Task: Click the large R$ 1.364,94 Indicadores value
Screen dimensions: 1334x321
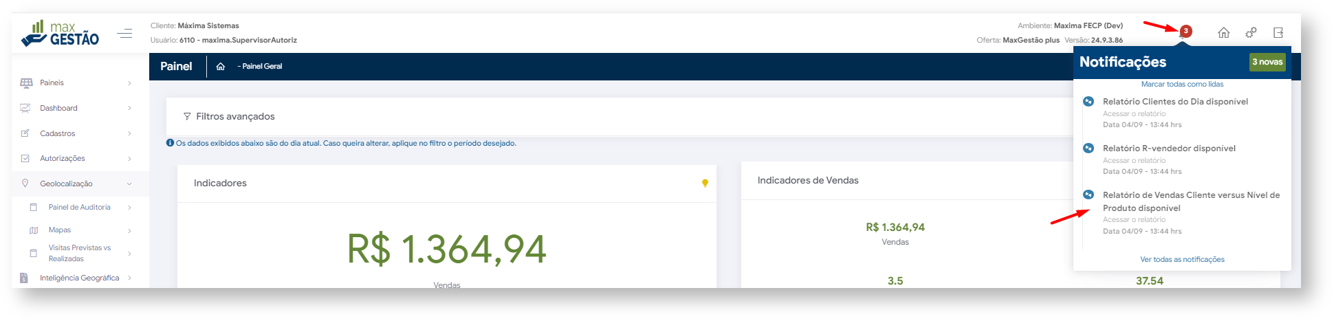Action: click(x=447, y=249)
